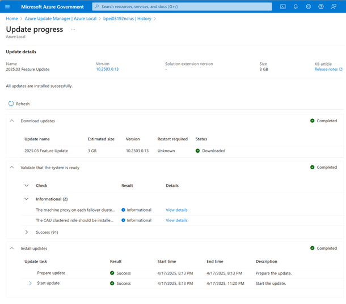View details for machine proxy check

point(176,210)
